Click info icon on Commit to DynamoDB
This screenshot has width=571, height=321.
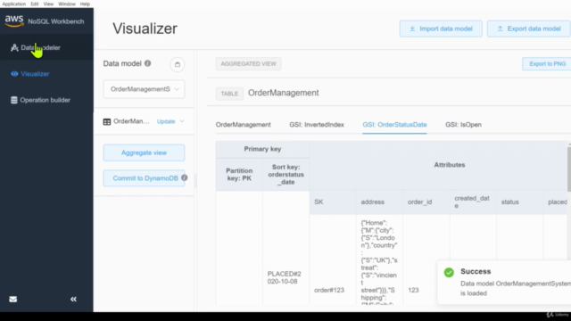click(x=185, y=177)
